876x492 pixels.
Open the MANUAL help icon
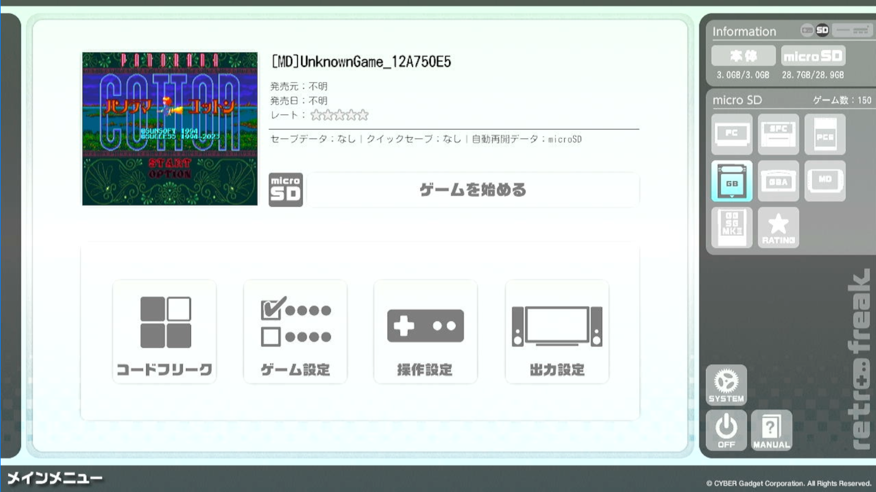771,430
